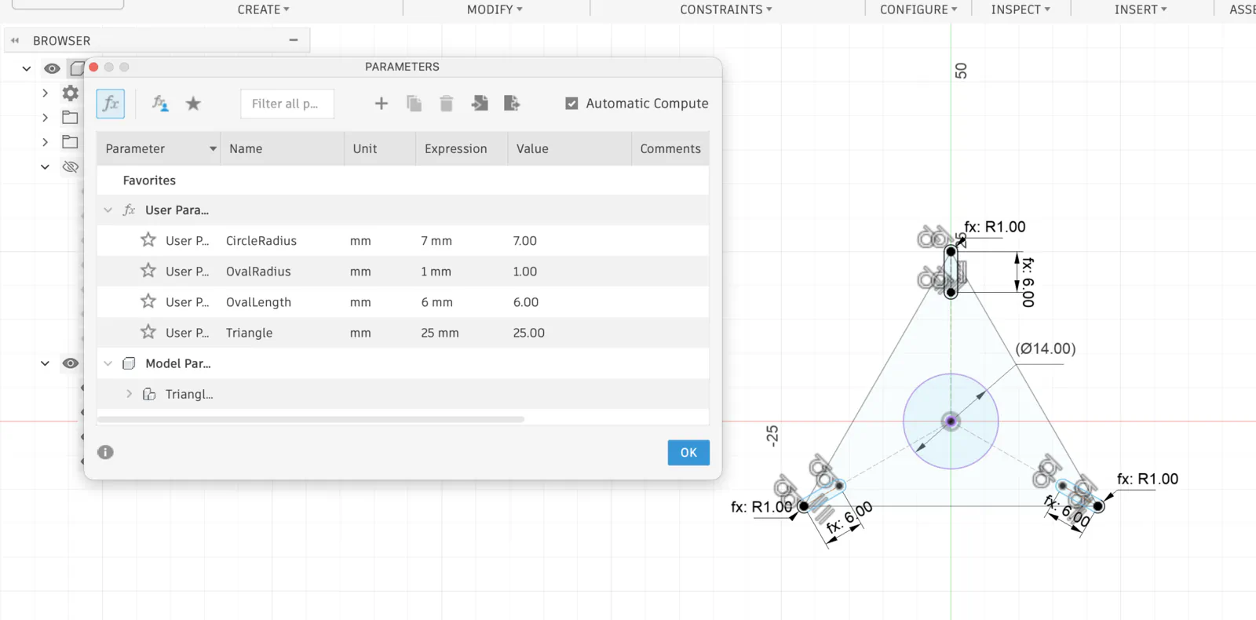The height and width of the screenshot is (620, 1256).
Task: Expand the Triangl... model parameter row
Action: tap(130, 394)
